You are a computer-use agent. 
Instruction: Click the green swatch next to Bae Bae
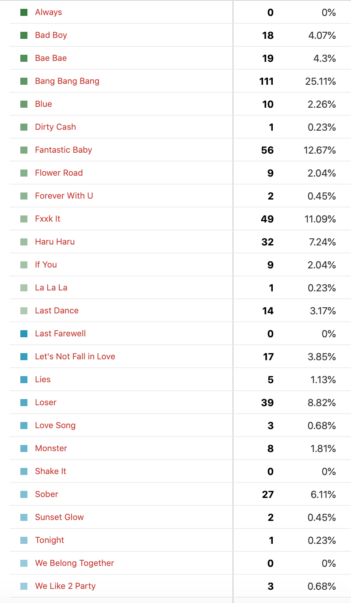pyautogui.click(x=24, y=58)
